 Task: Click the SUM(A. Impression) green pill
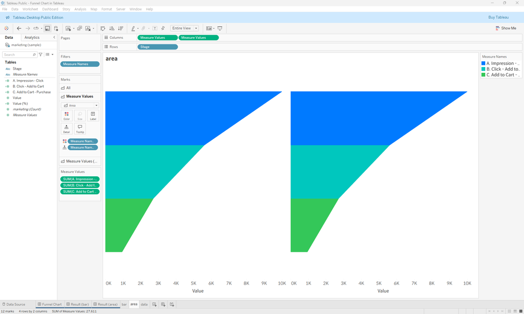(80, 178)
